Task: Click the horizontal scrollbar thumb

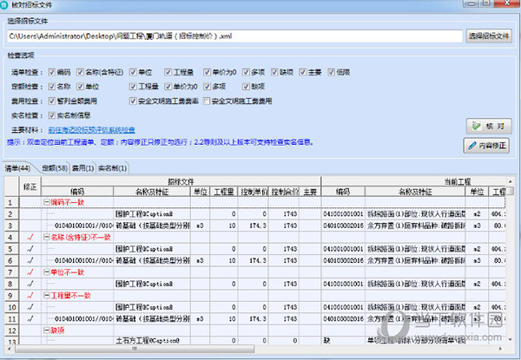Action: pyautogui.click(x=135, y=349)
